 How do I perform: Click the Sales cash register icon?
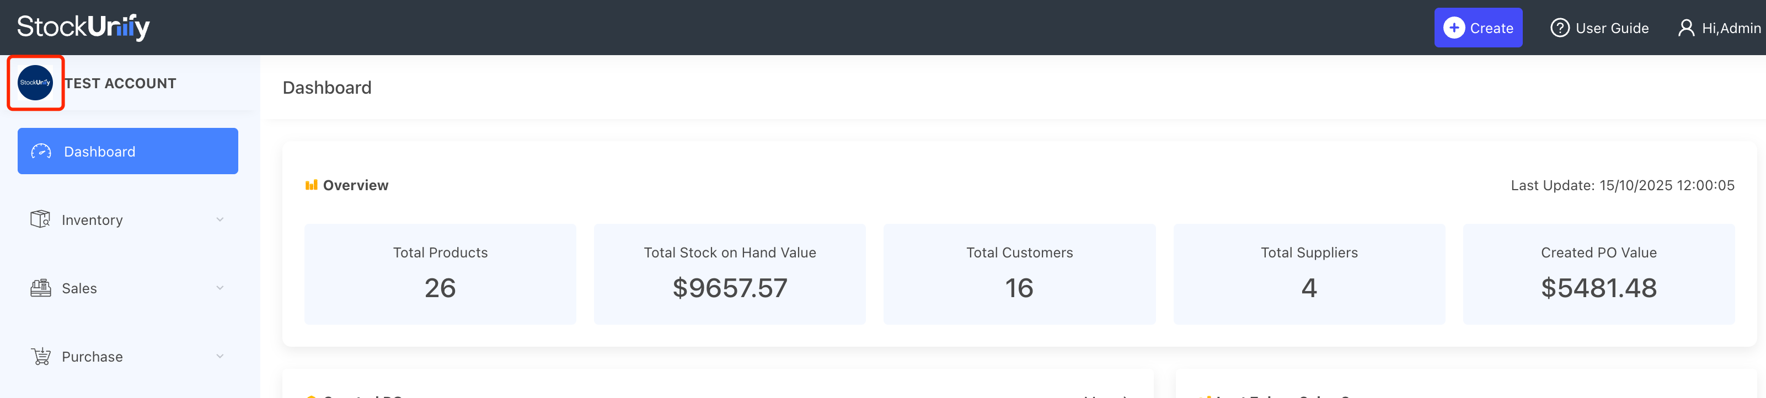(x=40, y=288)
